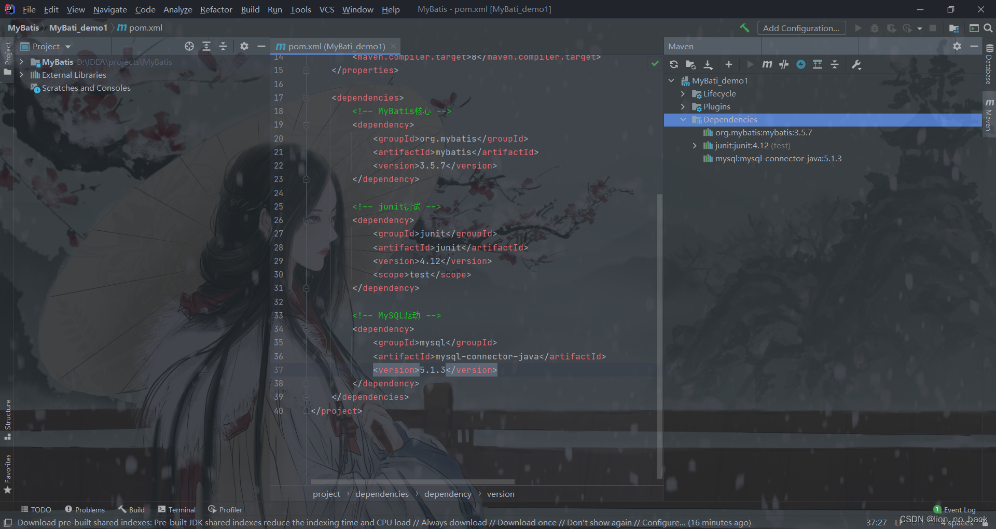Open Maven panel gear options
This screenshot has height=529, width=996.
(957, 46)
